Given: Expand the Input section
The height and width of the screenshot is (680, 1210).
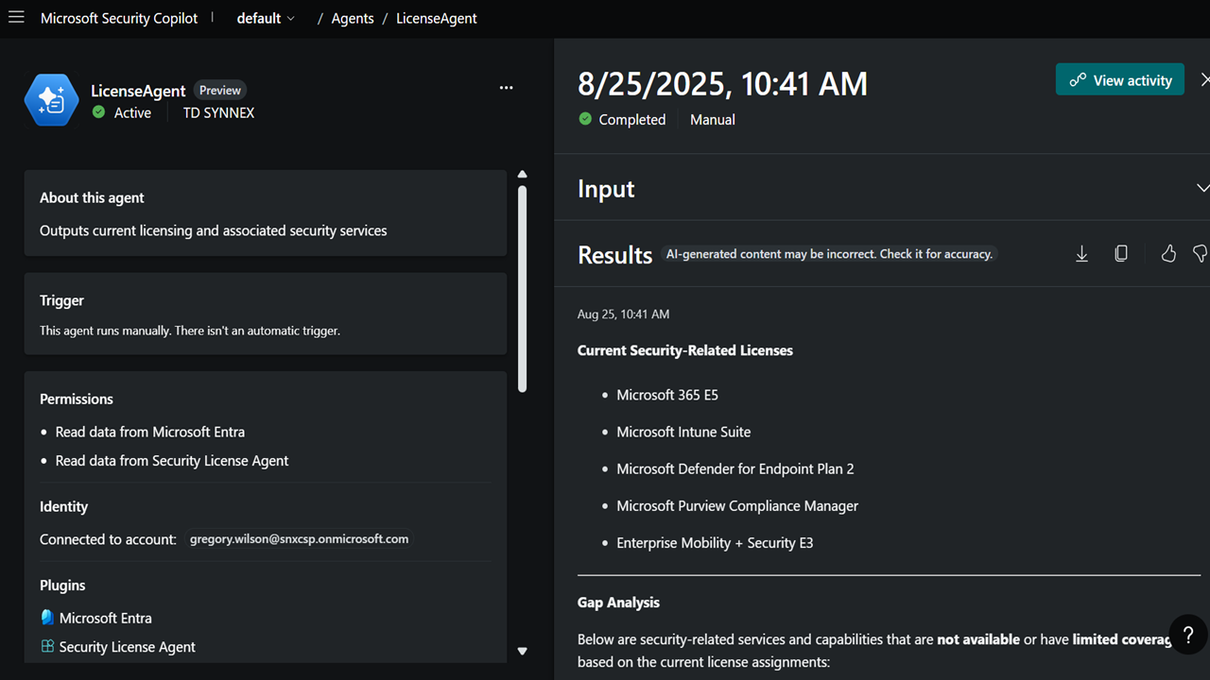Looking at the screenshot, I should pos(1202,189).
